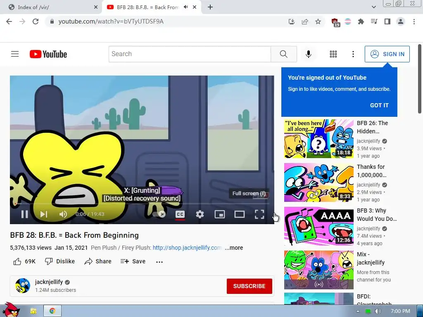This screenshot has width=423, height=317.
Task: Reload the current page
Action: (x=36, y=21)
